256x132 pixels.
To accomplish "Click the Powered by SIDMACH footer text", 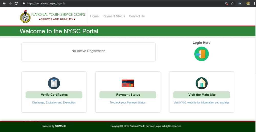I will point(54,126).
